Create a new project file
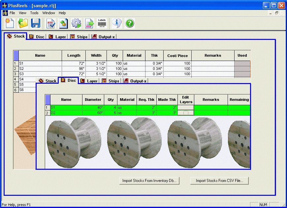 (10, 23)
